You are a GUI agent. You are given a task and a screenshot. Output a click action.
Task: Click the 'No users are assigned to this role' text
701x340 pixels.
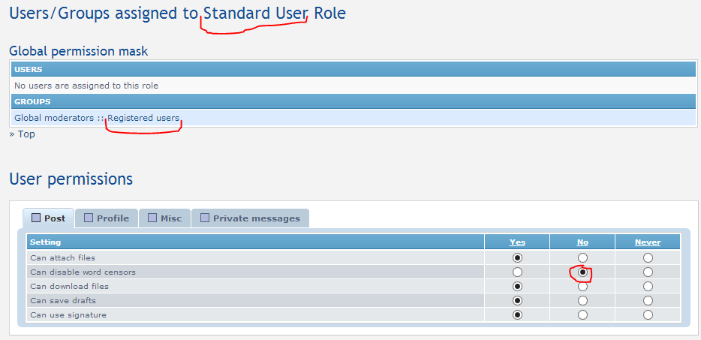(x=86, y=86)
